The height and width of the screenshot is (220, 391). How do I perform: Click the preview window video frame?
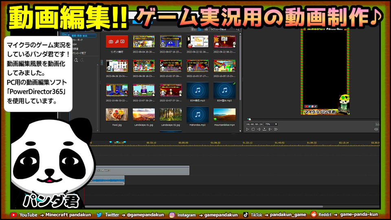(325, 71)
